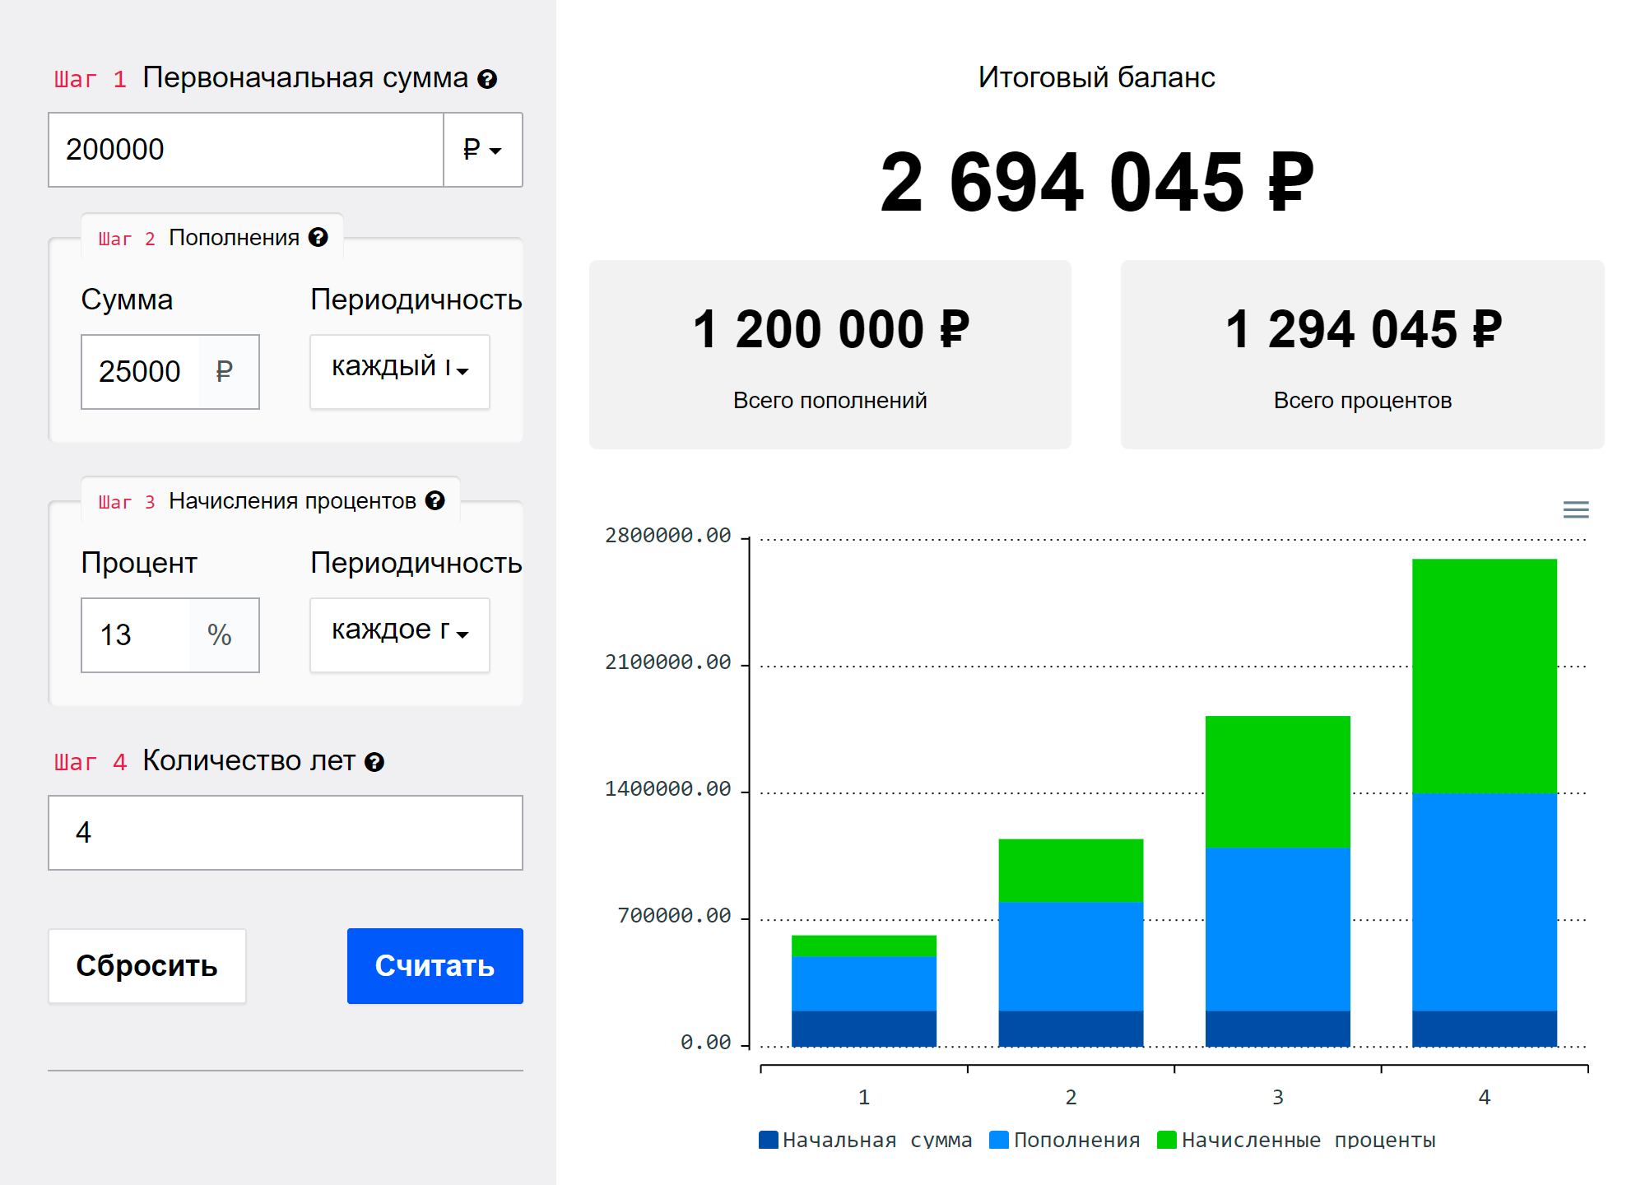Click the Итоговый баланс heading
This screenshot has height=1185, width=1650.
(1096, 77)
